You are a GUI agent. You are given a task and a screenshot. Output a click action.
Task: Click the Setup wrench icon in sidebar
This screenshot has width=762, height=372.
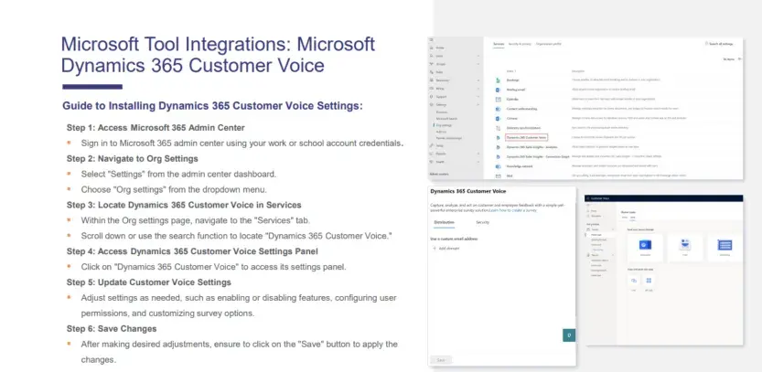pyautogui.click(x=432, y=145)
